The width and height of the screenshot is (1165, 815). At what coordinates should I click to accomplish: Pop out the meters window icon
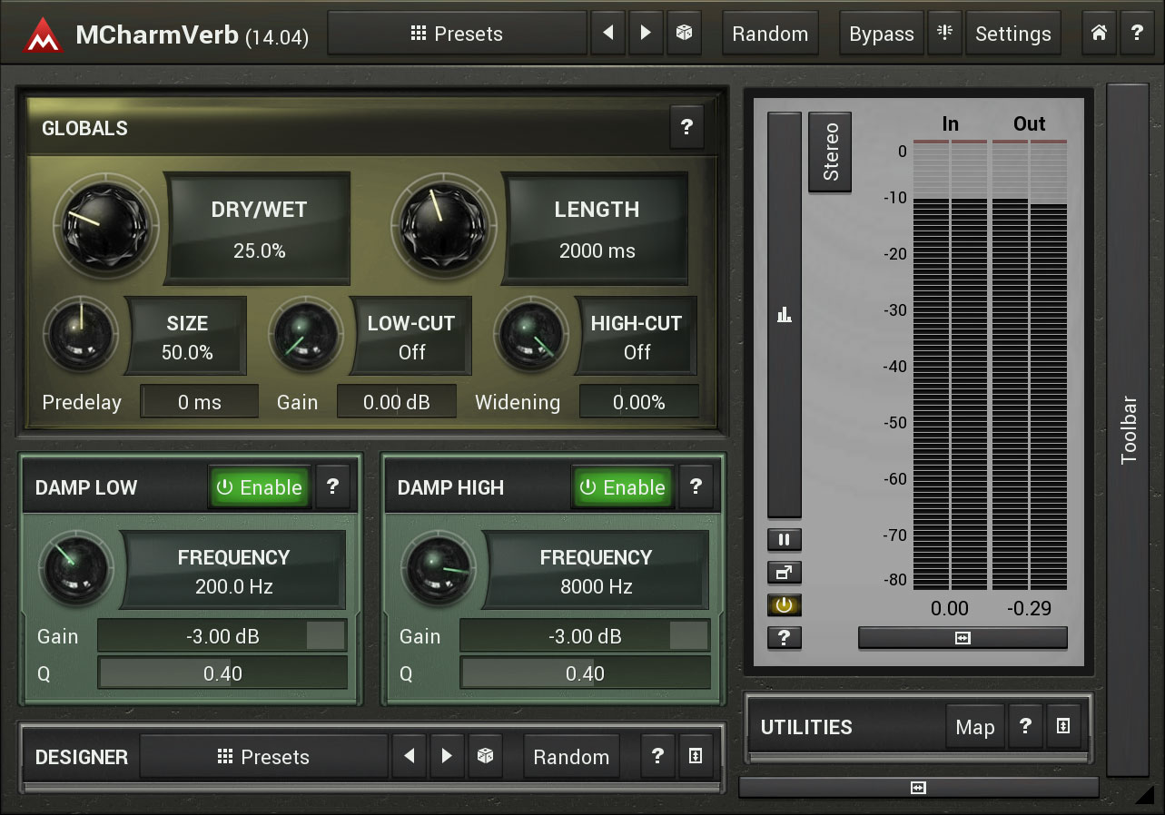pos(785,573)
